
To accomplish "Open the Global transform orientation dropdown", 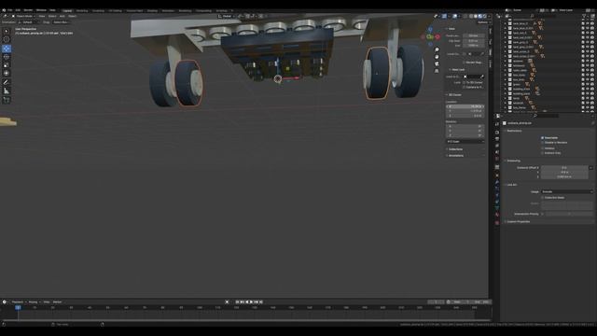I will pos(226,17).
